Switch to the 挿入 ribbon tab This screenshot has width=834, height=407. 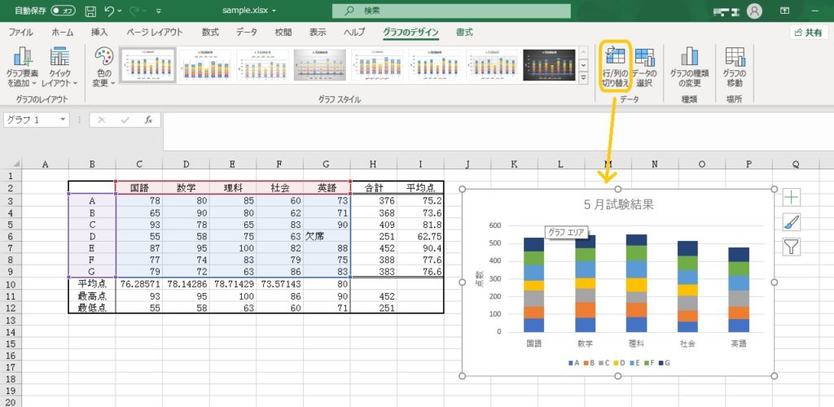tap(99, 33)
